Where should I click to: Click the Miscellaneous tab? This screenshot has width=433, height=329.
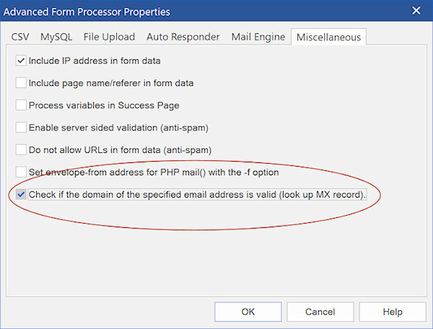[328, 37]
